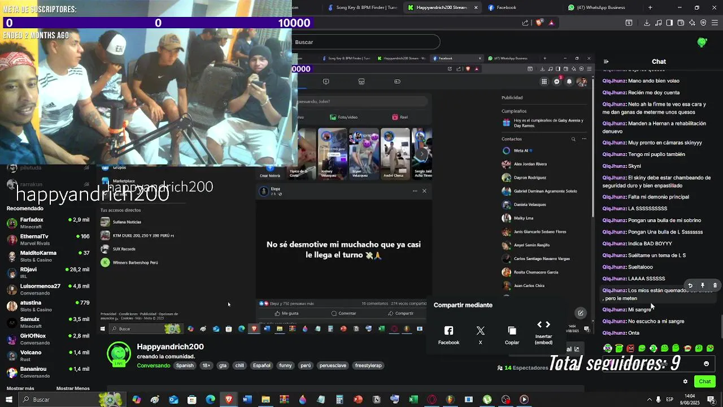Open atustina recommended channel
Viewport: 723px width, 407px height.
(x=48, y=306)
